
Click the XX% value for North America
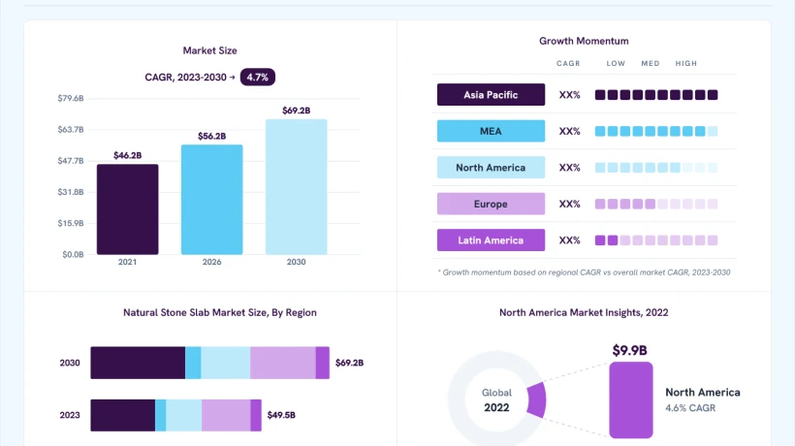569,168
